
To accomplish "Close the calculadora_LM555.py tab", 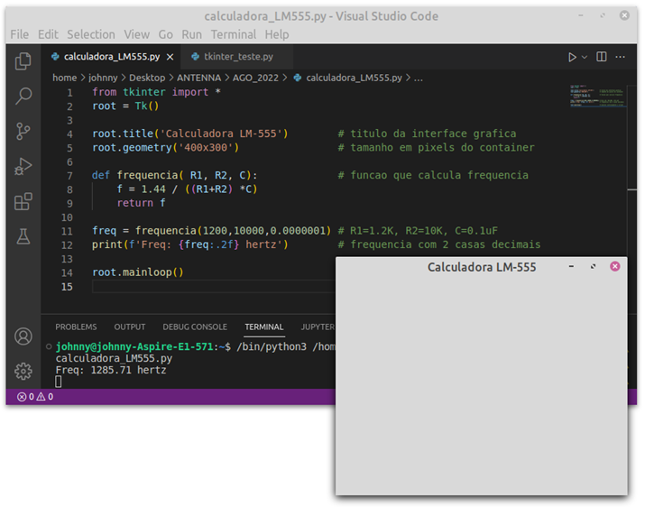I will 170,57.
